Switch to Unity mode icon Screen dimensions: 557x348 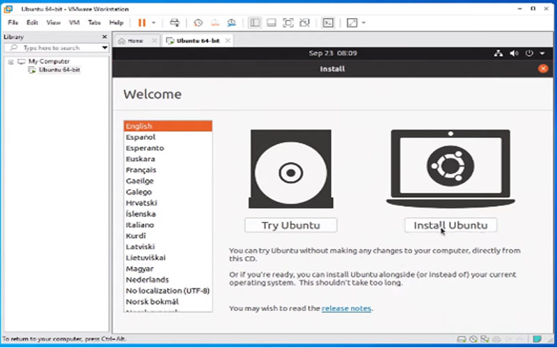point(304,23)
